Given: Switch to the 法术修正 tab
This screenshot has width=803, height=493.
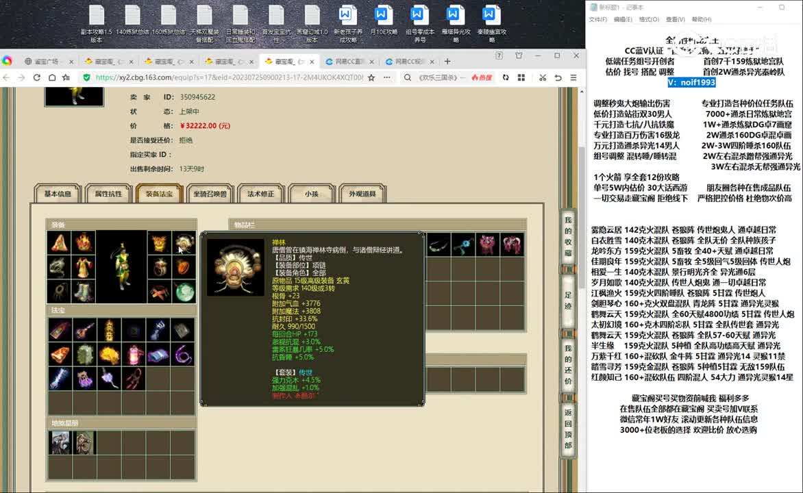Looking at the screenshot, I should click(x=260, y=194).
